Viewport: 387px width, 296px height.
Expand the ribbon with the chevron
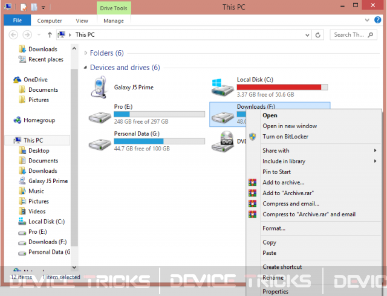click(x=367, y=20)
